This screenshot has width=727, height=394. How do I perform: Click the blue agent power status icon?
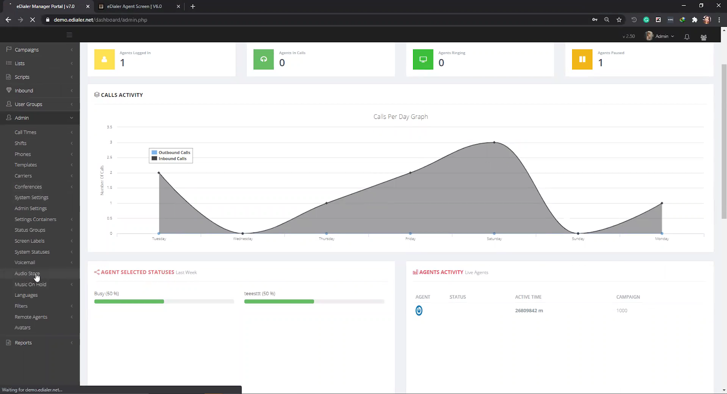pos(419,310)
